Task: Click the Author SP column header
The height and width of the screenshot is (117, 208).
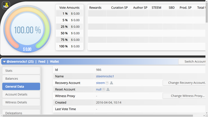Action: pyautogui.click(x=140, y=7)
